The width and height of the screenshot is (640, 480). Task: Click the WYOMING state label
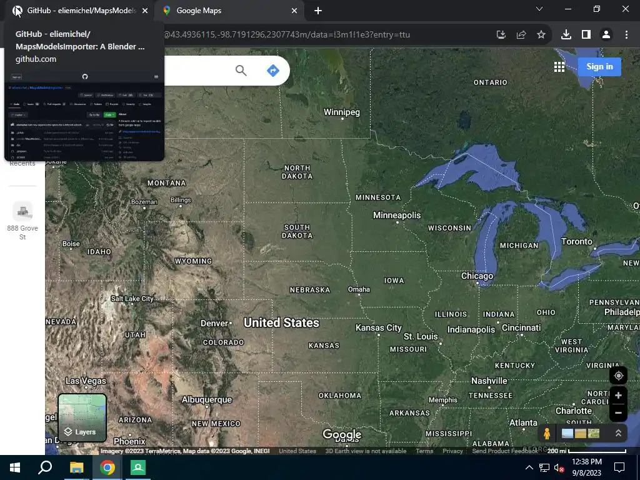coord(194,261)
